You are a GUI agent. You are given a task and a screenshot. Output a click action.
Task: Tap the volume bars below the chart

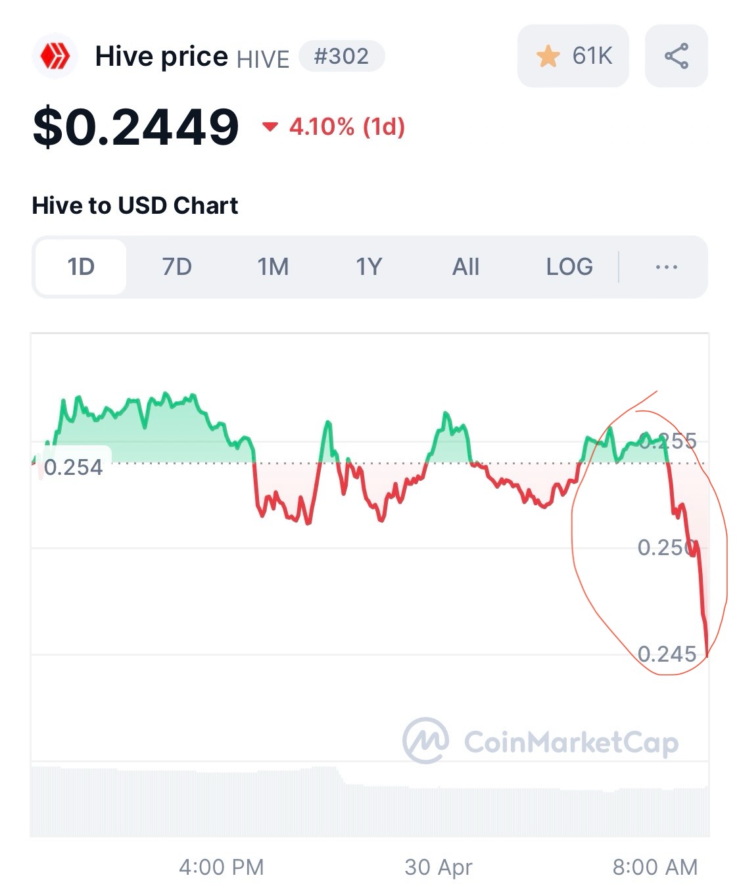click(369, 801)
